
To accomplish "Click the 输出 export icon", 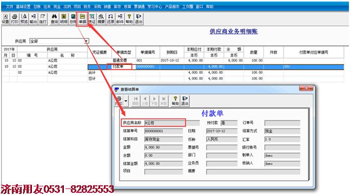I will coord(33,19).
